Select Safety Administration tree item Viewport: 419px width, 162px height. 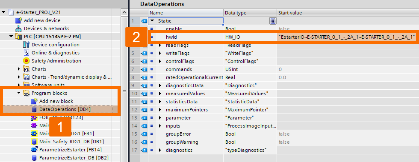point(56,61)
